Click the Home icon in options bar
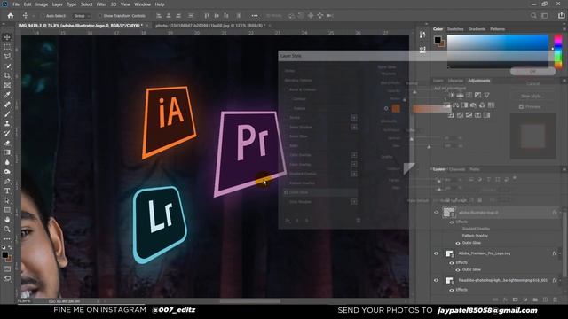The width and height of the screenshot is (568, 319). pos(11,16)
